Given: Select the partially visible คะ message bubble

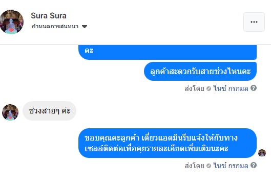Looking at the screenshot, I should pos(168,52).
